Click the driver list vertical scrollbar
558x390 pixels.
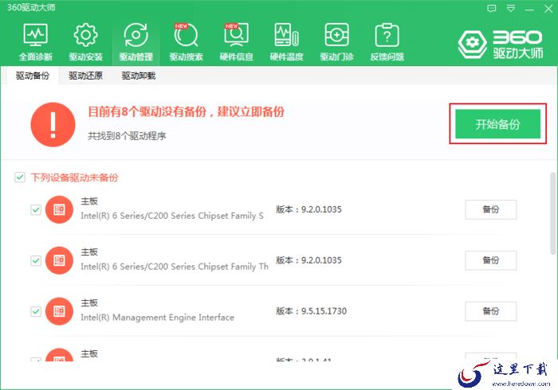coord(552,213)
